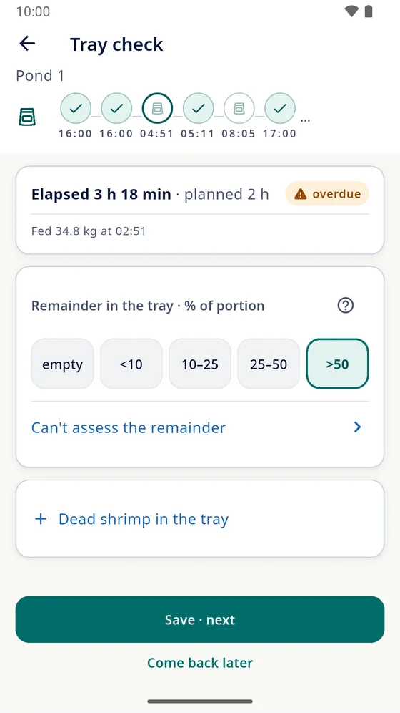
Task: Show more timeline steps via ellipsis
Action: (305, 121)
